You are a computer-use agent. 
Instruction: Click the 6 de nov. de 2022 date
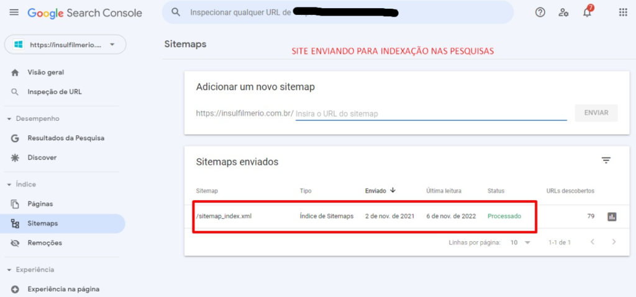[451, 216]
